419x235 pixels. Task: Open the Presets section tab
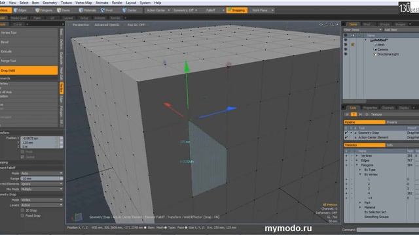(402, 122)
